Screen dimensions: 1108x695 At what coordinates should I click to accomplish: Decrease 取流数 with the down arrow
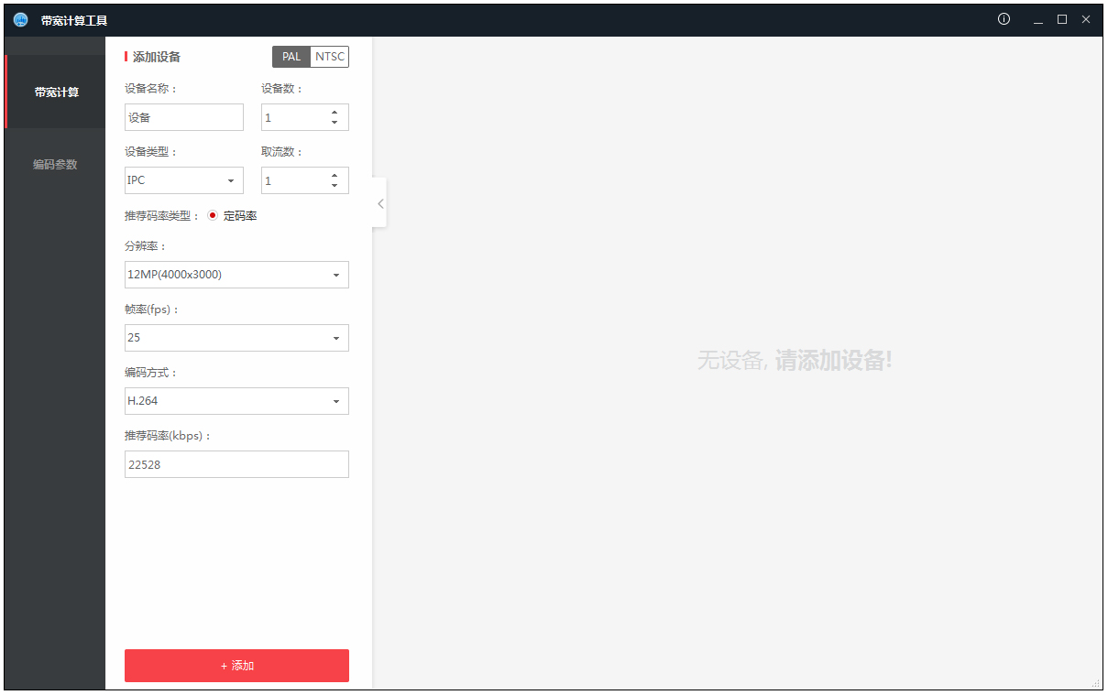pyautogui.click(x=335, y=186)
